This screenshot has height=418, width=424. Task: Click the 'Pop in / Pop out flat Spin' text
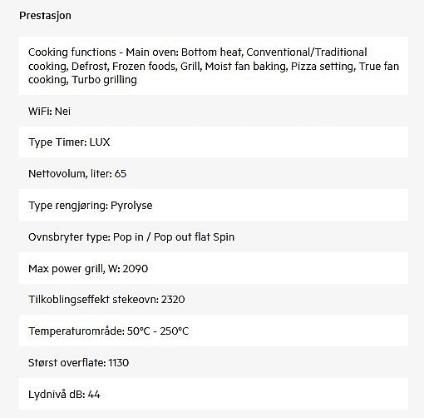coord(174,237)
